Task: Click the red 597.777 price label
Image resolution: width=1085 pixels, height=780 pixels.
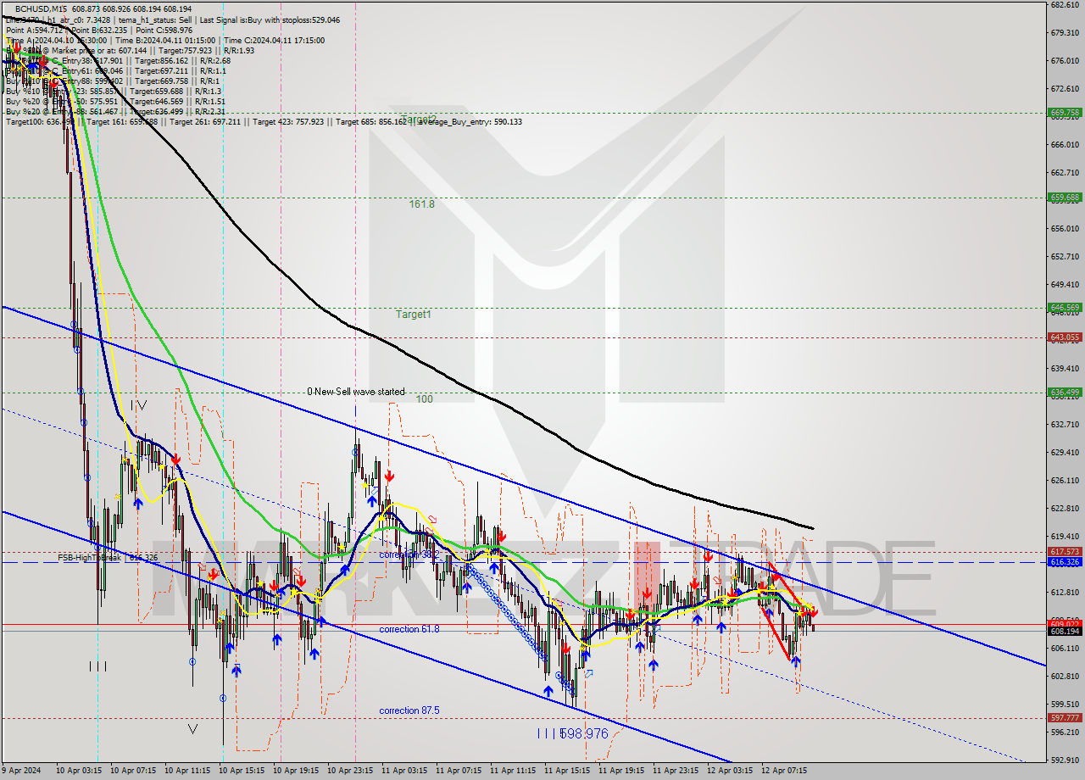Action: tap(1065, 718)
